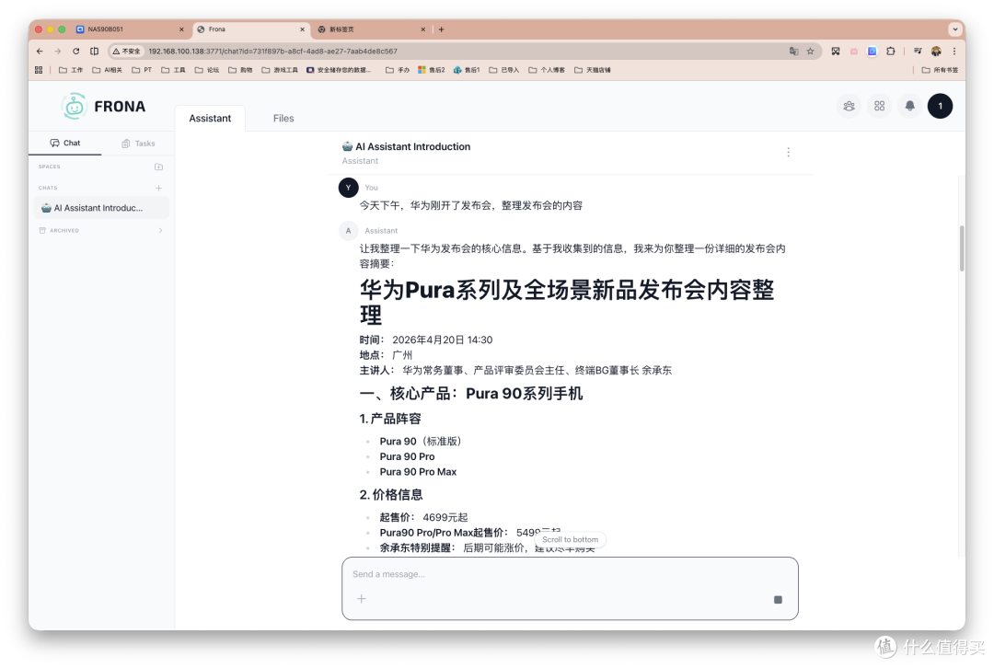Click the CHATS section label
994x668 pixels.
point(48,188)
